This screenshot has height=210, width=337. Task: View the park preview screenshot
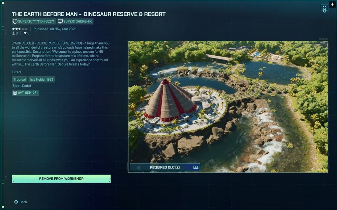[x=228, y=107]
